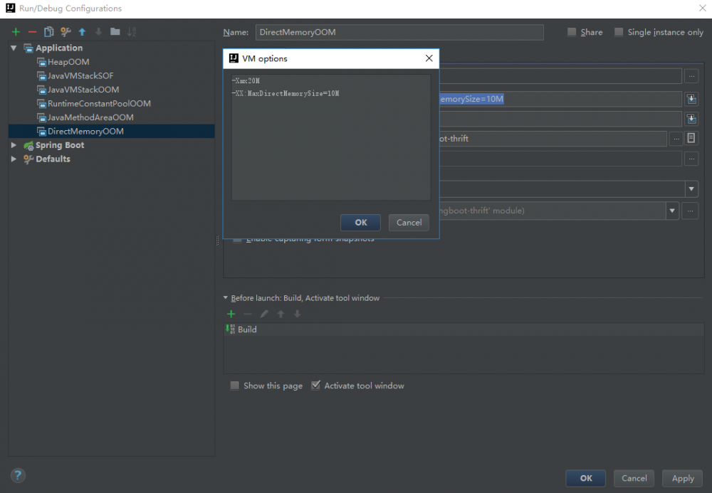Image resolution: width=712 pixels, height=493 pixels.
Task: Edit before-launch task pencil icon
Action: pyautogui.click(x=264, y=314)
